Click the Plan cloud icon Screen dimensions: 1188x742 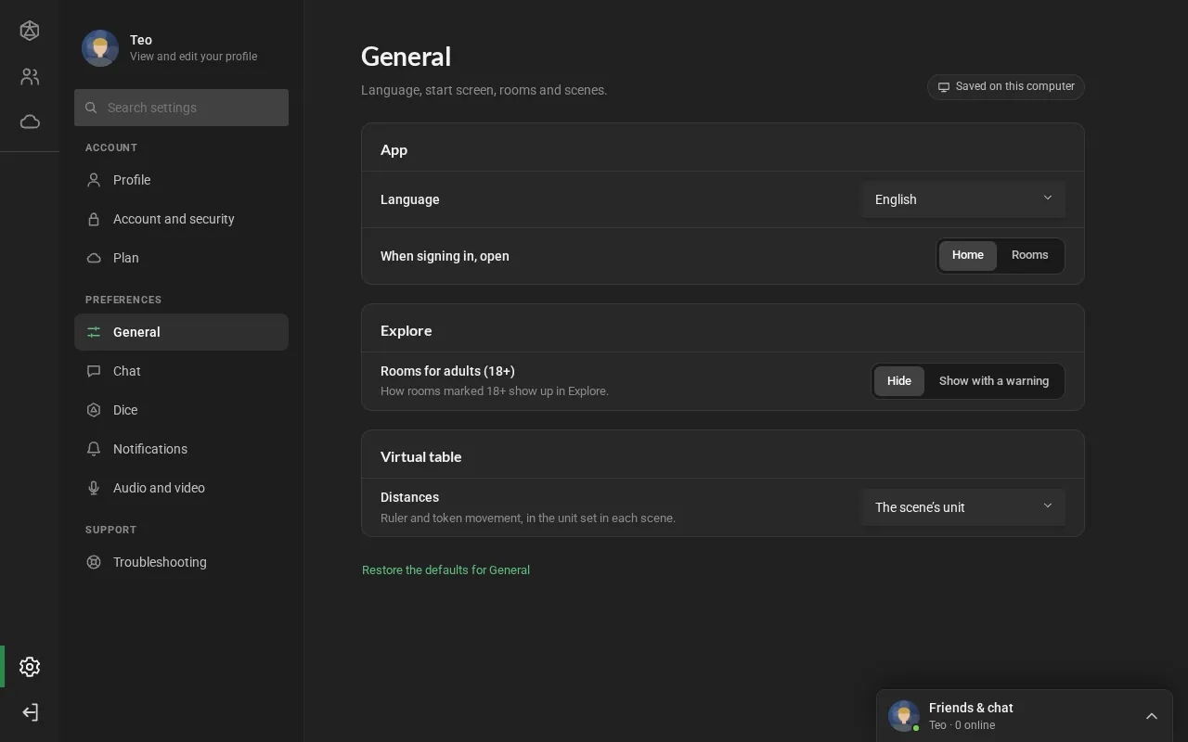click(94, 258)
